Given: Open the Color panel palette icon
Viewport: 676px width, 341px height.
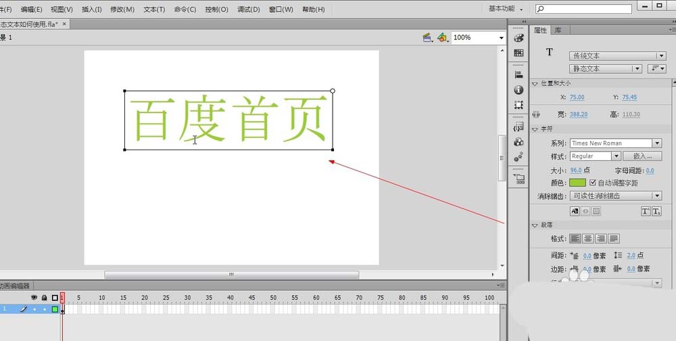Looking at the screenshot, I should 518,38.
